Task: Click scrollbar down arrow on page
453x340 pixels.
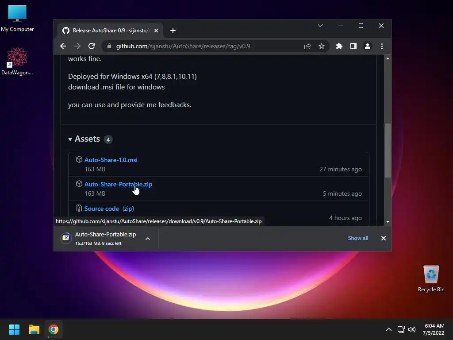Action: click(x=388, y=222)
